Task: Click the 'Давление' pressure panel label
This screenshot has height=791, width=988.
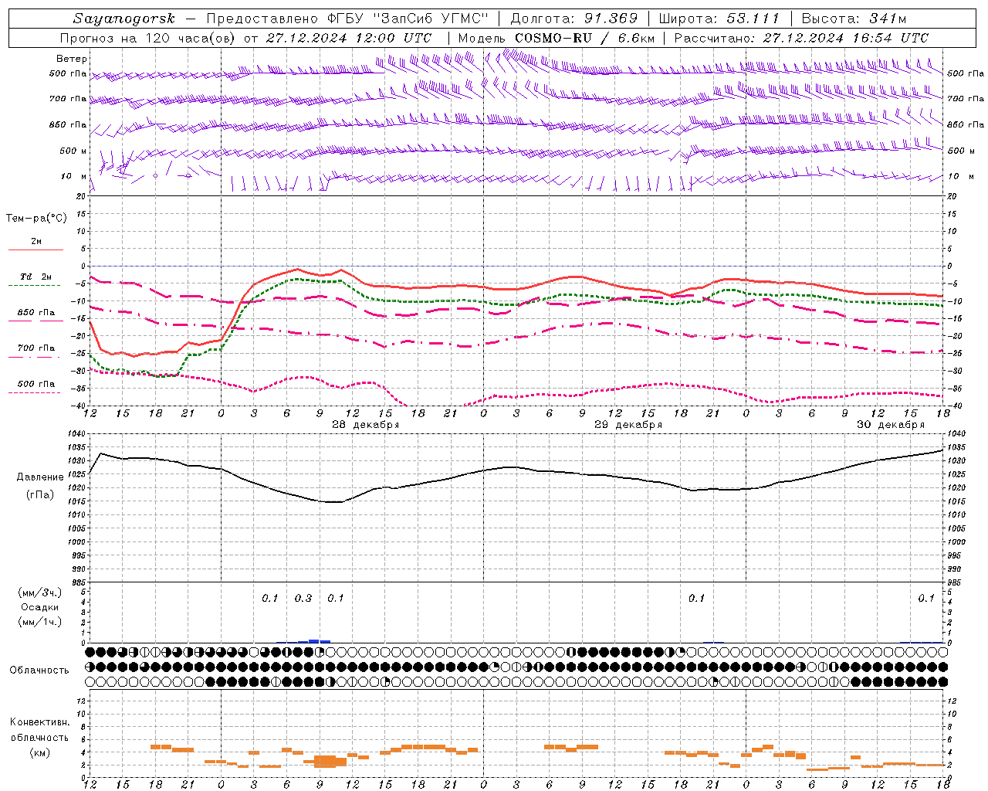Action: 39,477
